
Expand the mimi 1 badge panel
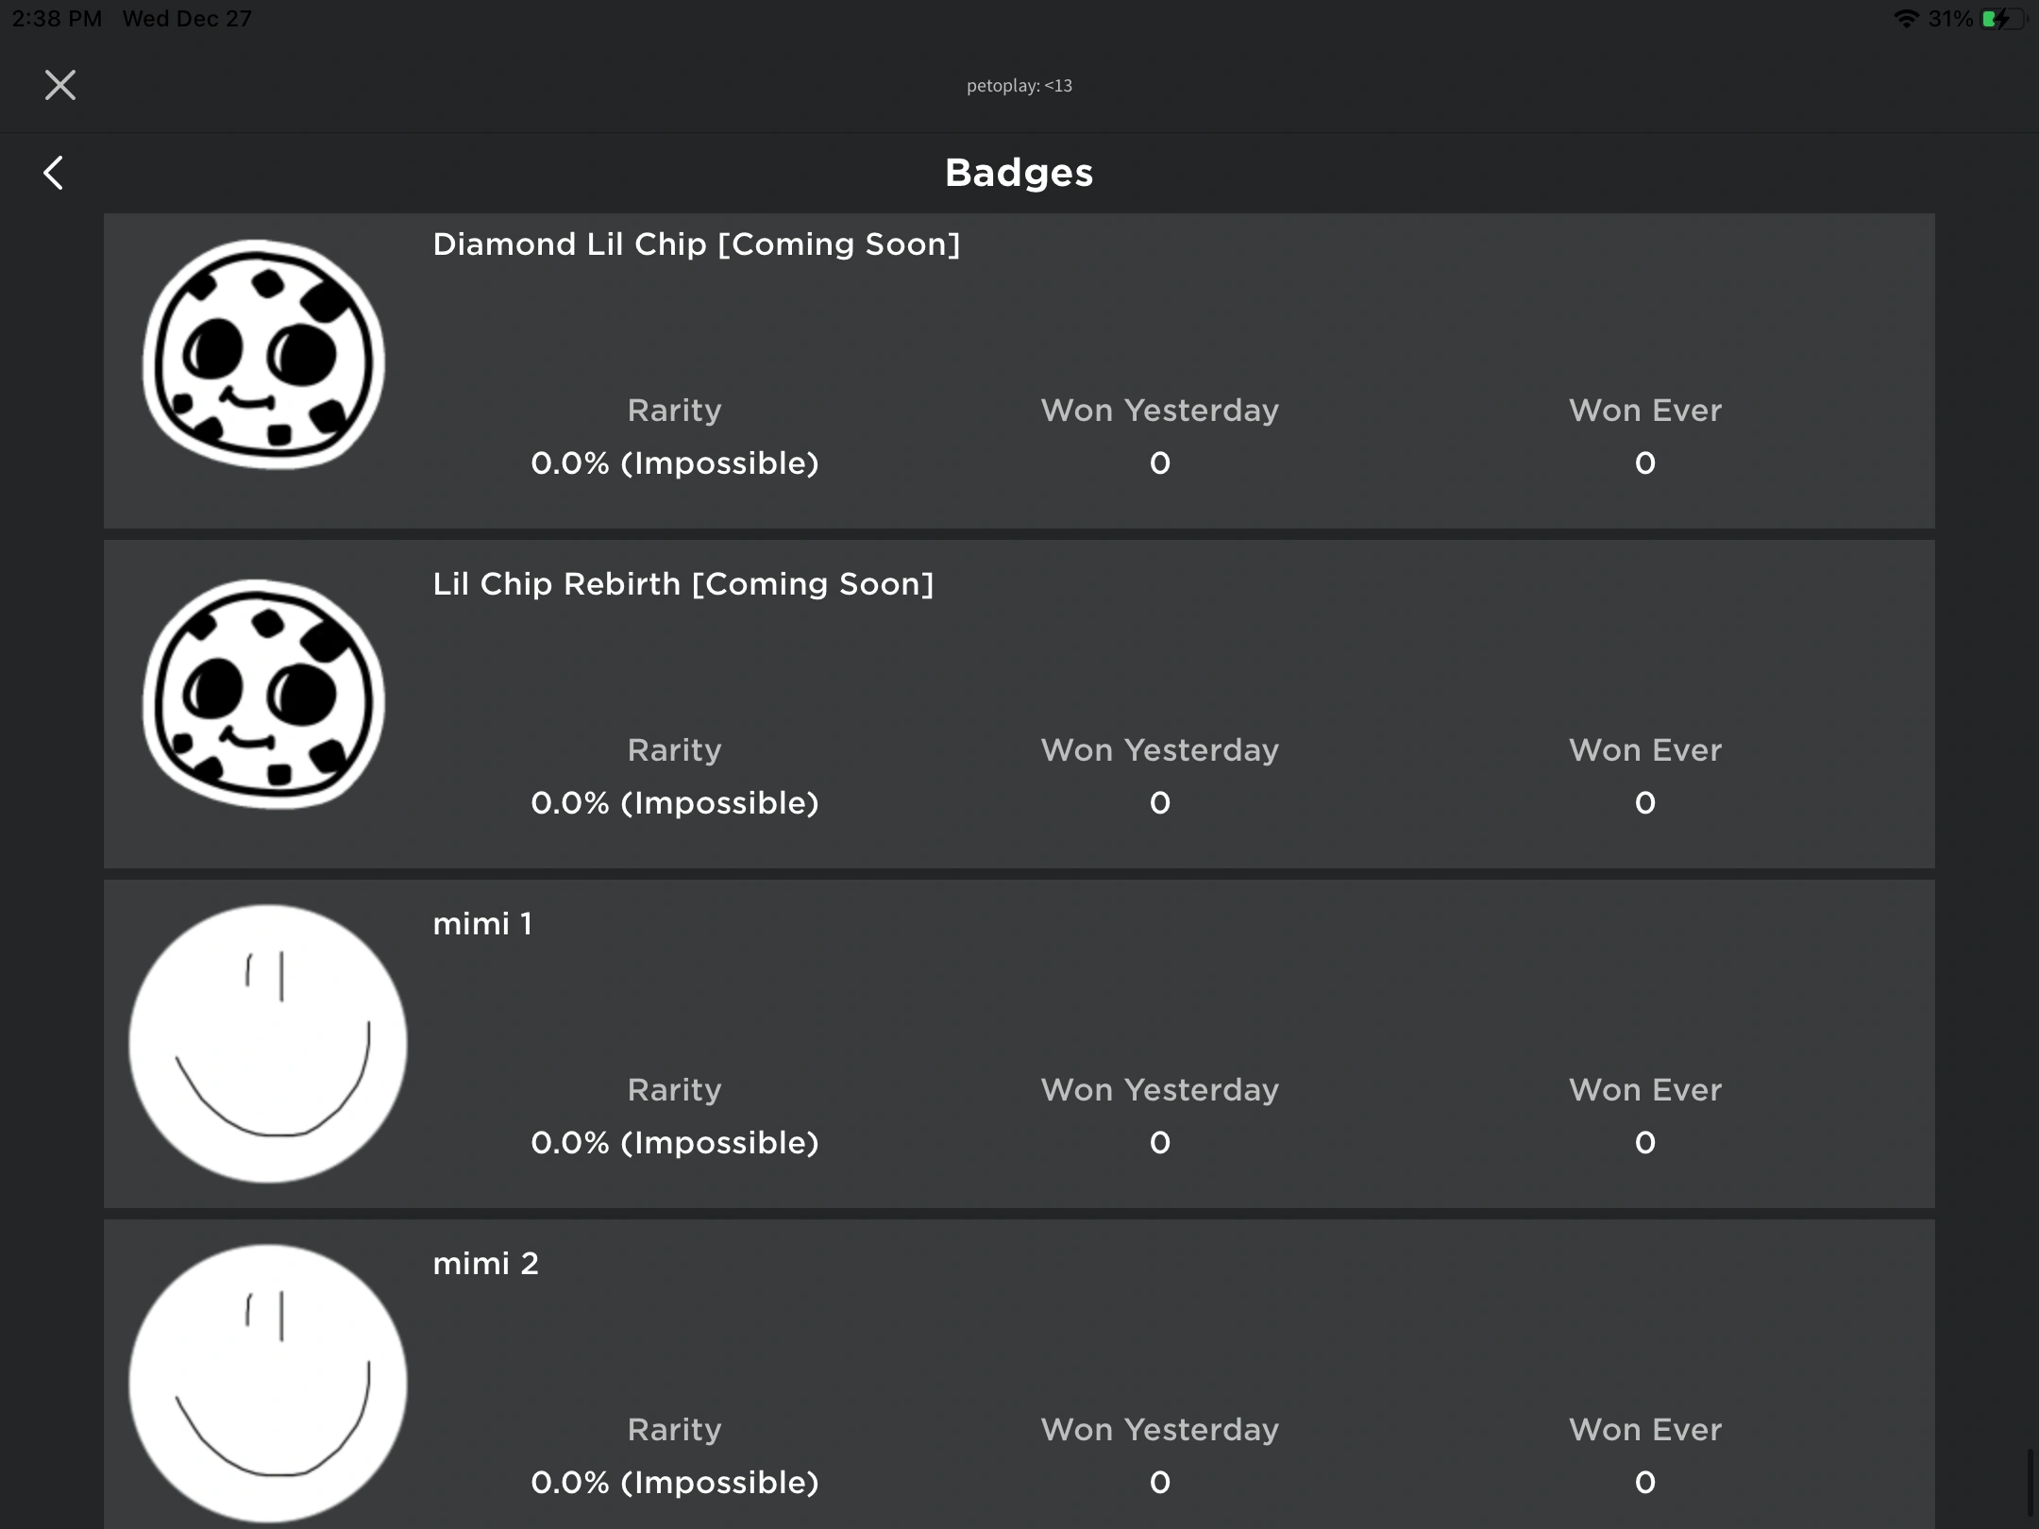point(1019,1043)
